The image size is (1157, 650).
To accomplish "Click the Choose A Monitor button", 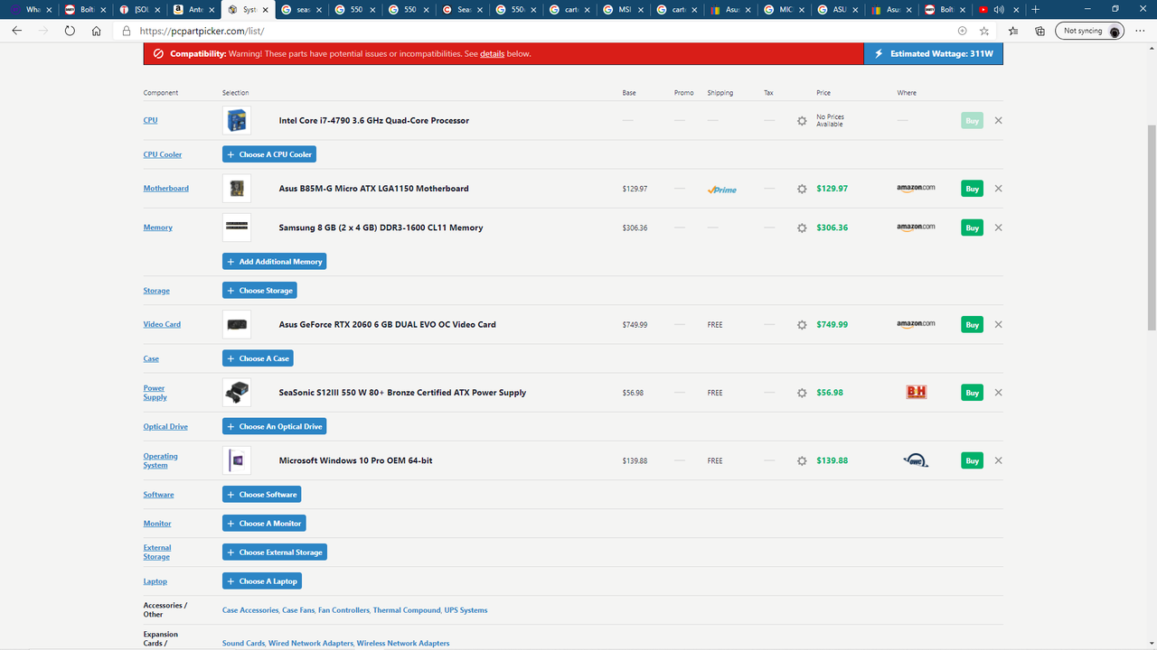I will pos(264,524).
